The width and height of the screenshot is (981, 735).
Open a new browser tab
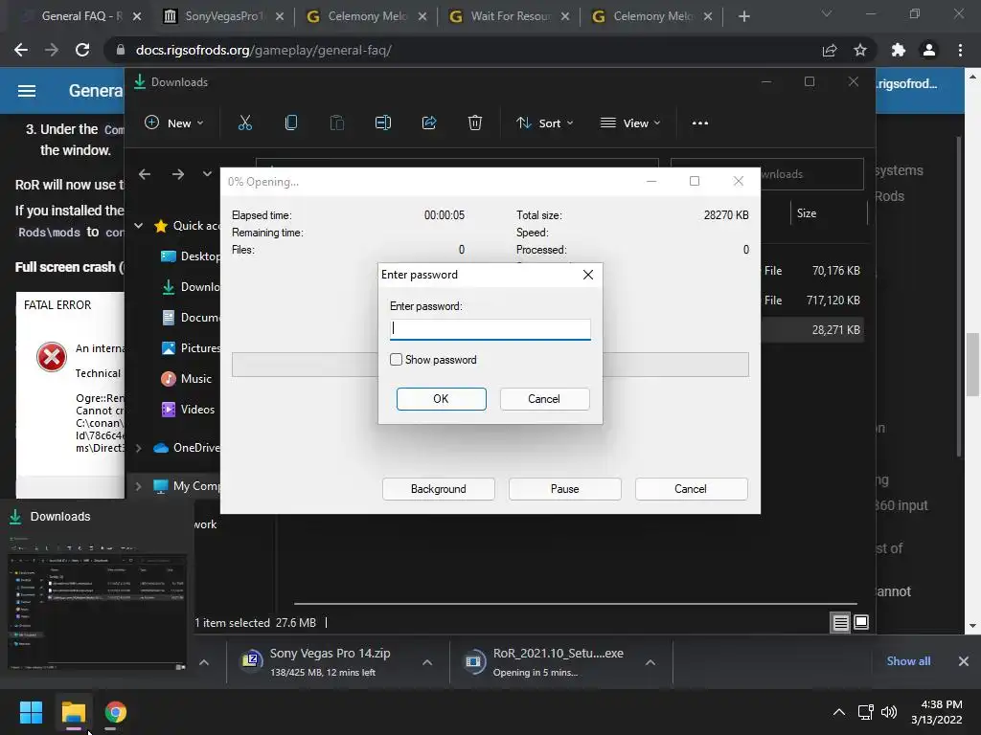click(743, 16)
